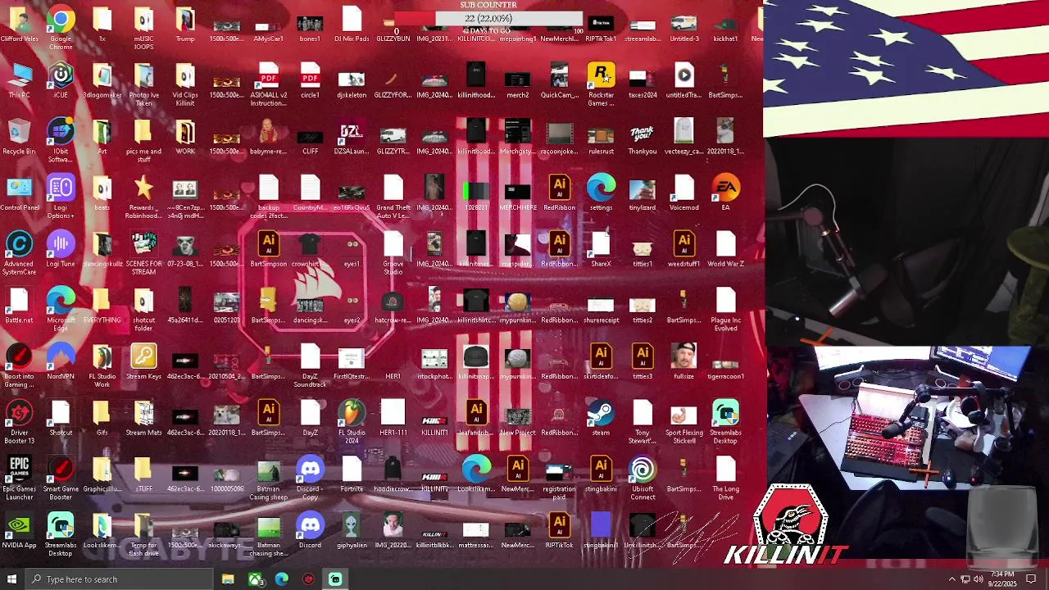The width and height of the screenshot is (1049, 590).
Task: Select the DZSALauncher shortcut
Action: 352,138
